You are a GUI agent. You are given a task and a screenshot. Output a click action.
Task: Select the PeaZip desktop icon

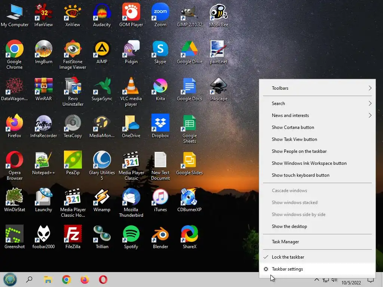(x=73, y=163)
